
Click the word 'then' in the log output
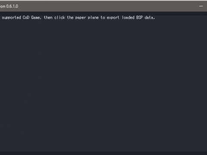pyautogui.click(x=48, y=18)
